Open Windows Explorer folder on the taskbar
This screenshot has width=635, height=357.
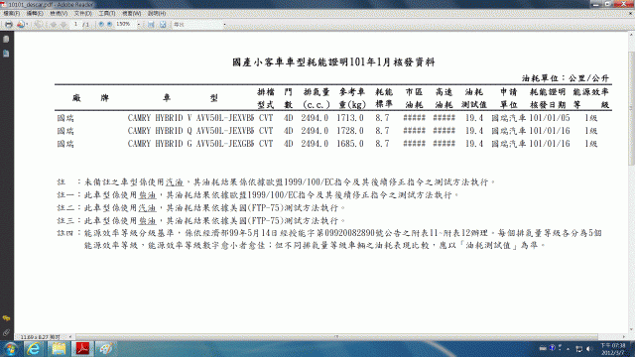pyautogui.click(x=59, y=348)
